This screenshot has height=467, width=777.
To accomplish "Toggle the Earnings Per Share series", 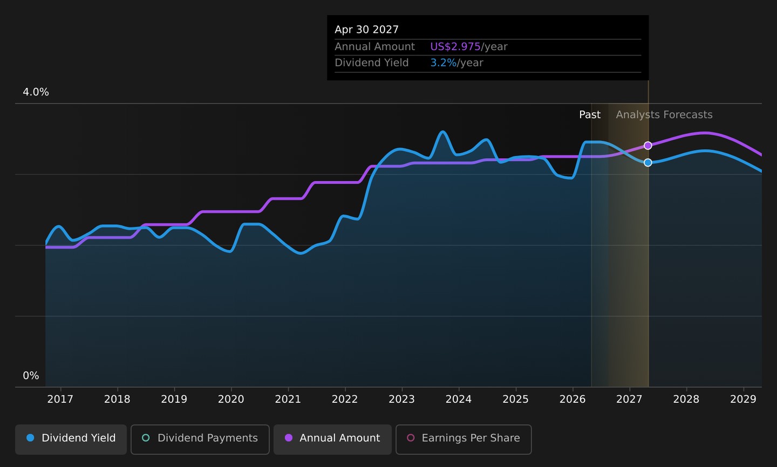I will tap(464, 439).
